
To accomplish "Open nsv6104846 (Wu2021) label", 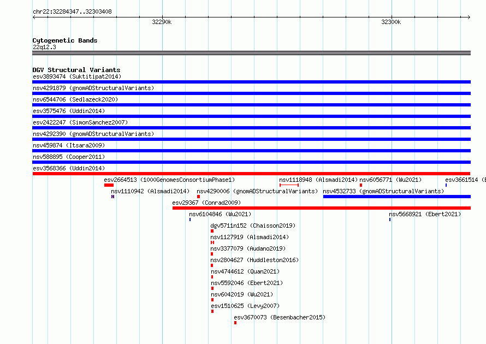I will 220,214.
